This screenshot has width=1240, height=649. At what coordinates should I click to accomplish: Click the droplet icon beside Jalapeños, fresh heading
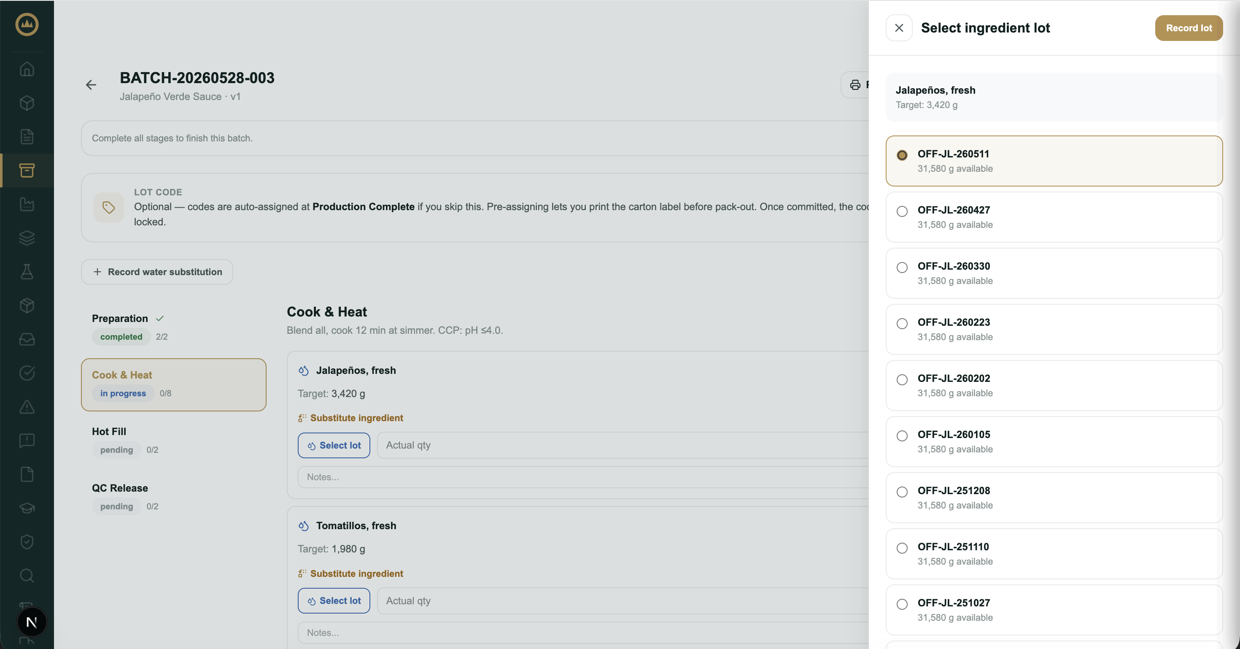[303, 371]
